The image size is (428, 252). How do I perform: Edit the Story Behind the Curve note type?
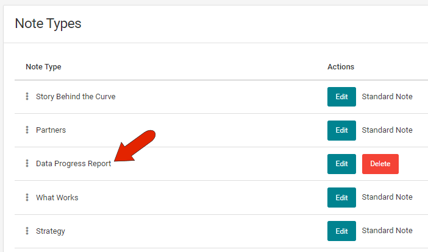[x=341, y=97]
